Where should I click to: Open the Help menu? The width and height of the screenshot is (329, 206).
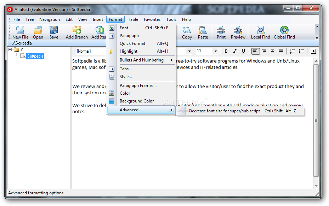[x=186, y=19]
